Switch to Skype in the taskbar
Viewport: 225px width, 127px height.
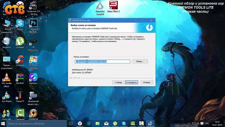click(x=124, y=123)
